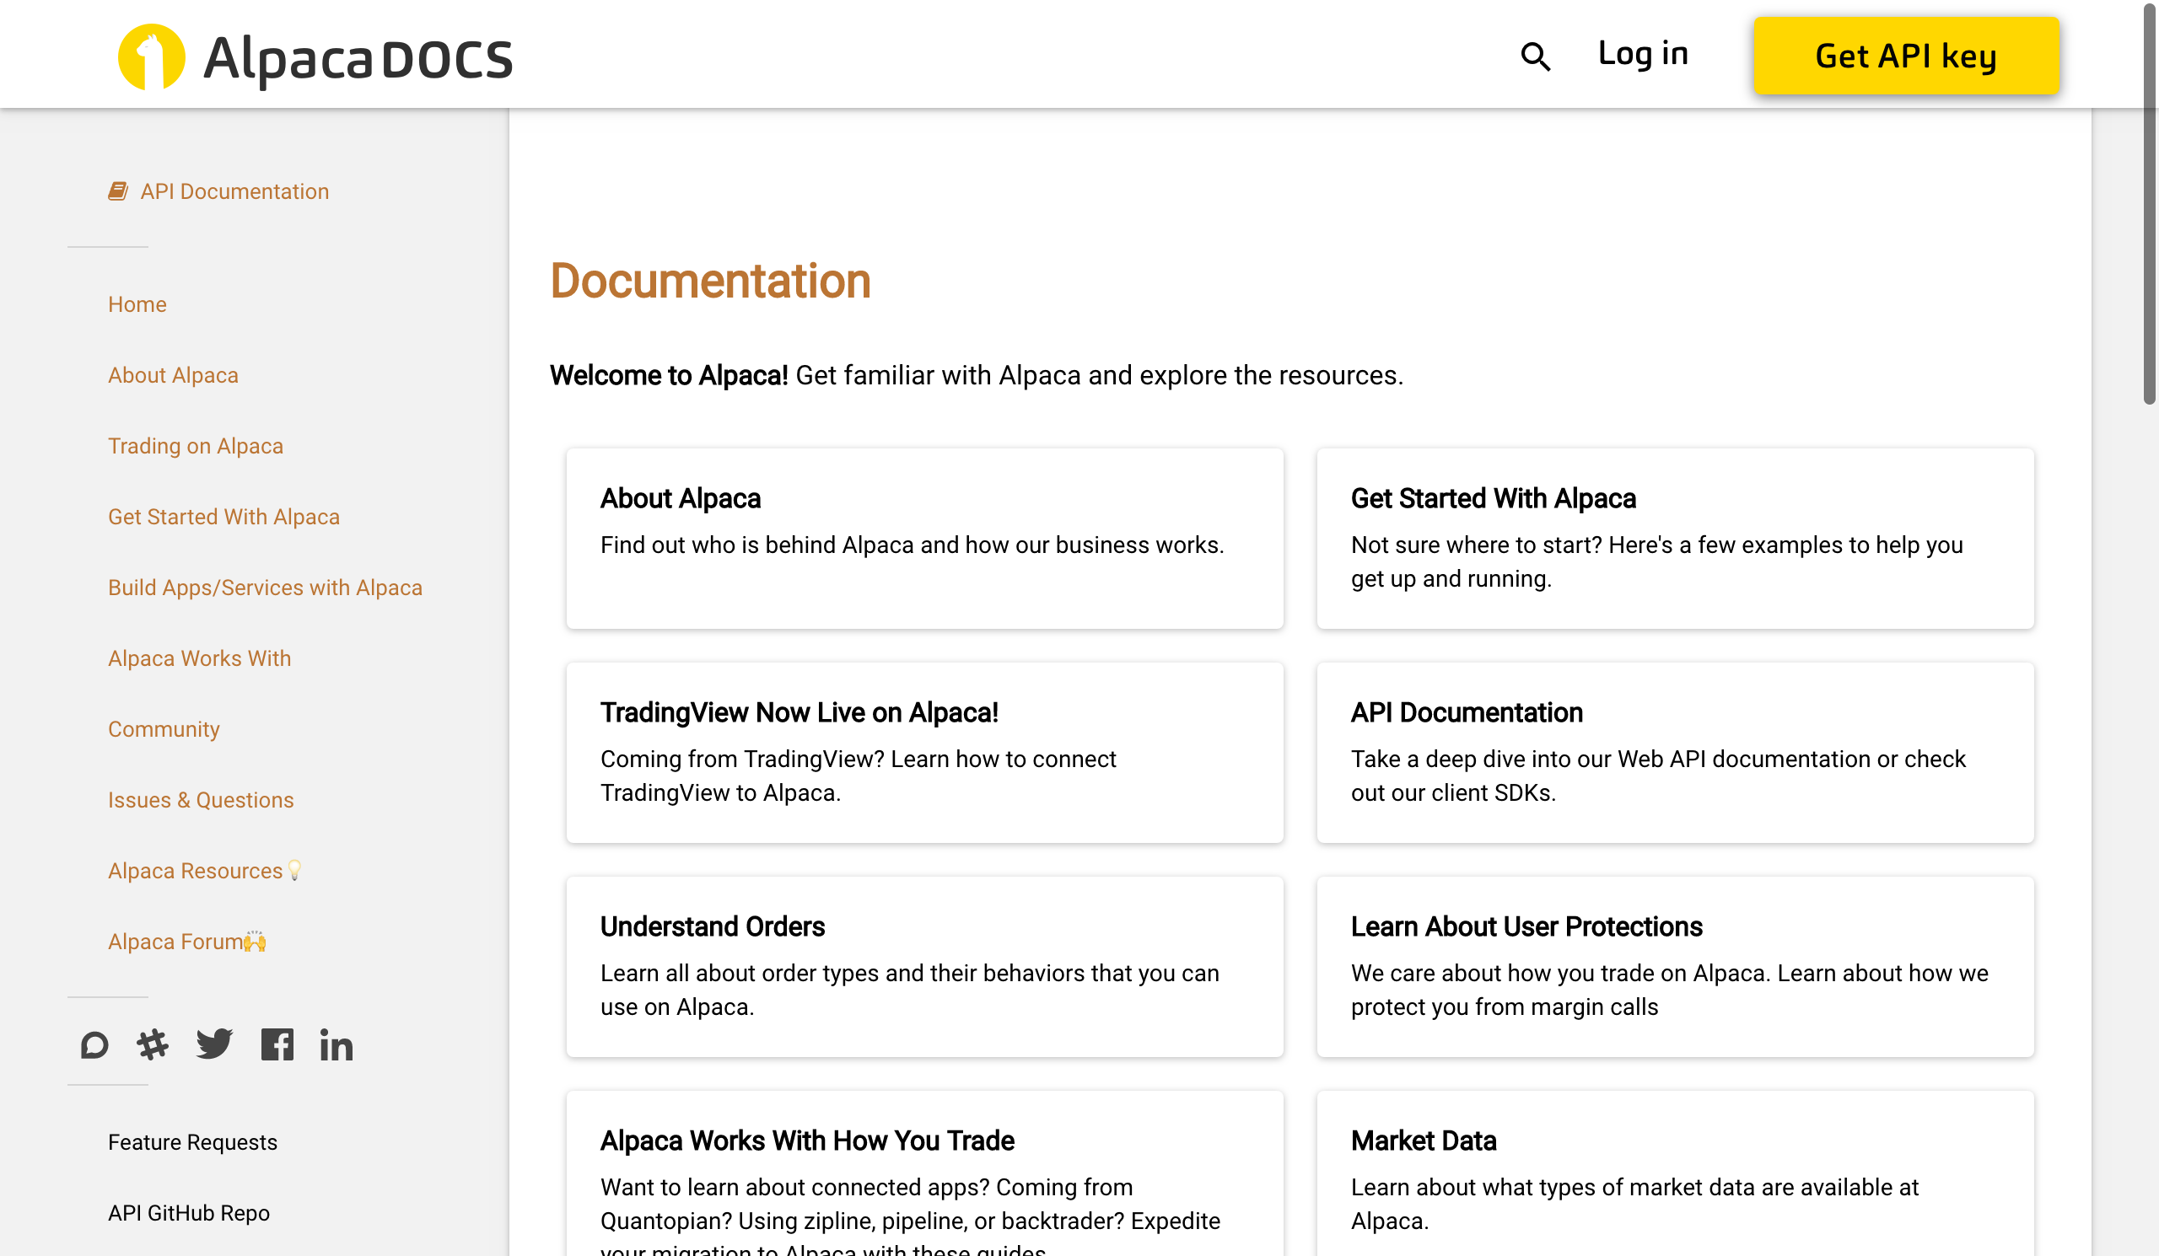Image resolution: width=2159 pixels, height=1256 pixels.
Task: Open TradingView Now Live on Alpaca card
Action: pyautogui.click(x=924, y=753)
